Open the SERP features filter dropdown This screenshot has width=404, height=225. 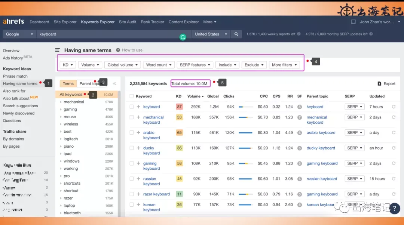coord(195,65)
